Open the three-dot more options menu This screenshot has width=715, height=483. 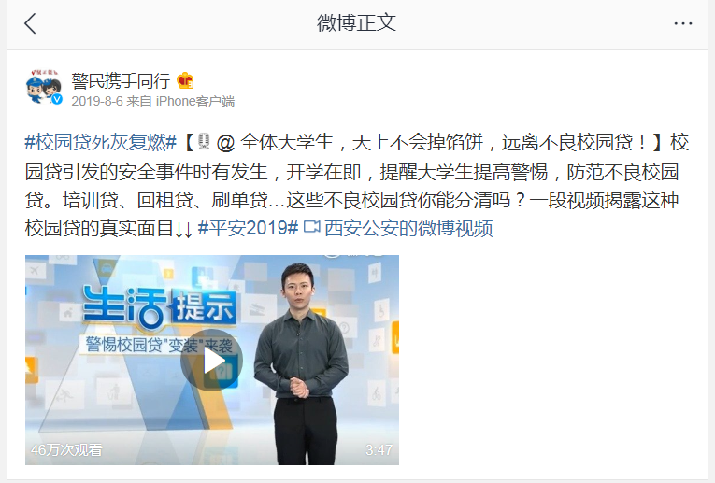682,23
